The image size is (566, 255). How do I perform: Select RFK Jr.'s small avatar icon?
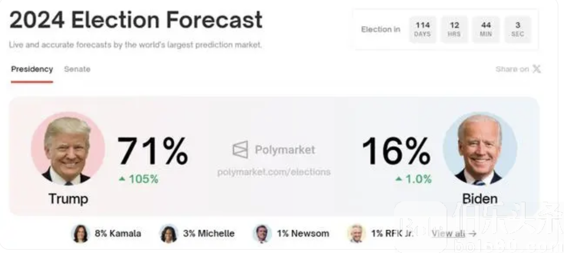356,234
